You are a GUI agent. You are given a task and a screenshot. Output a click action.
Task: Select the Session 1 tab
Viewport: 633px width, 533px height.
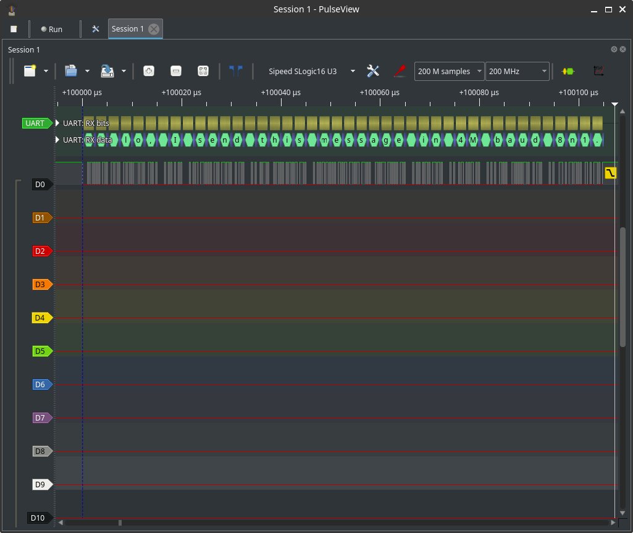click(x=127, y=29)
